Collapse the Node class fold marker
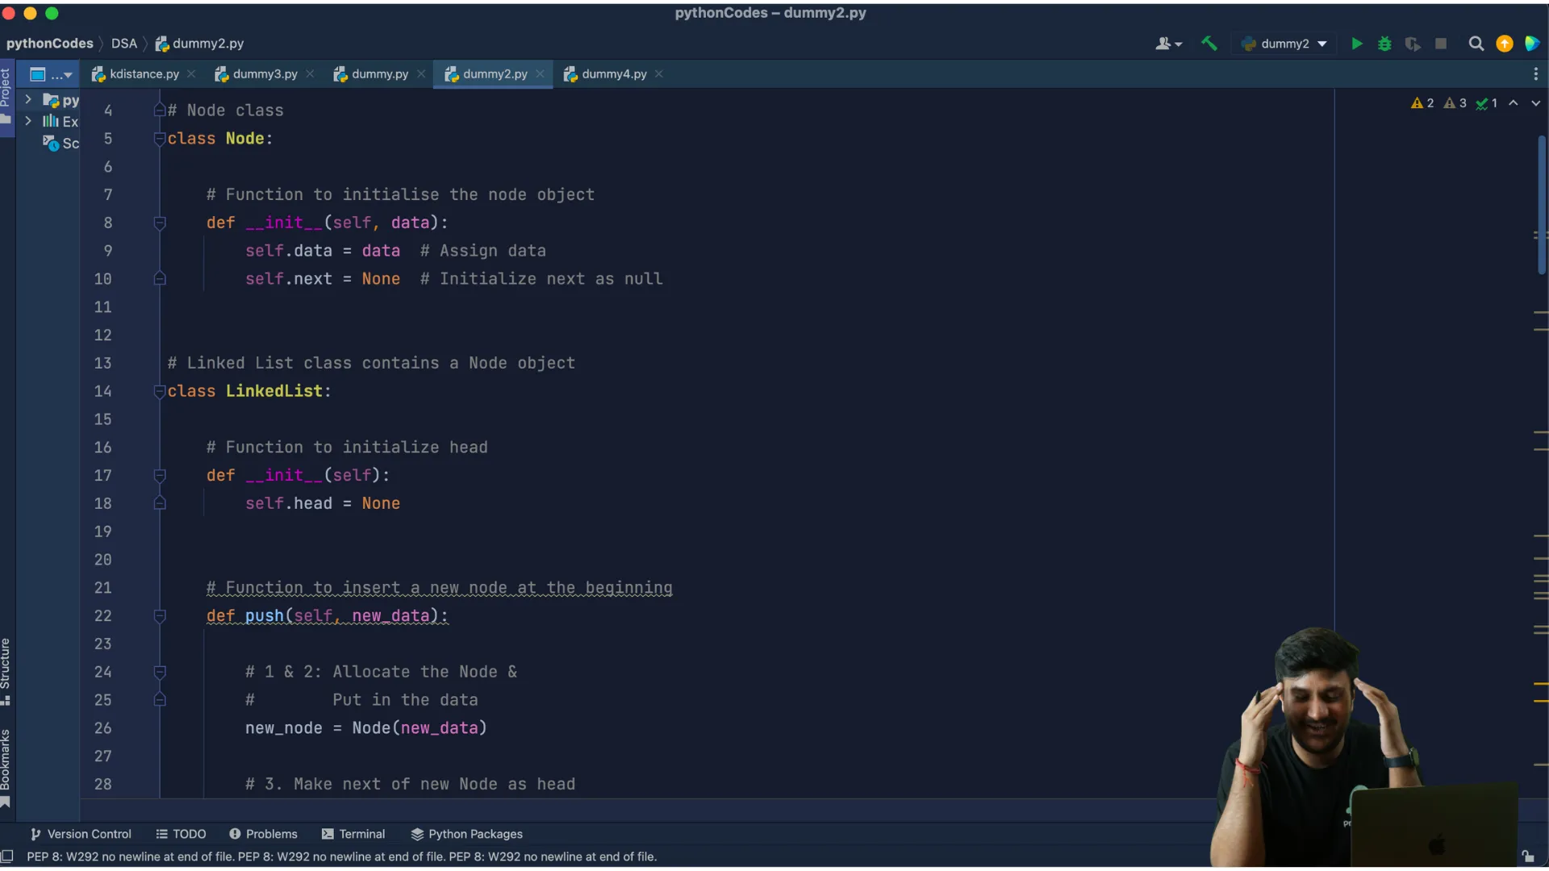 pyautogui.click(x=160, y=139)
